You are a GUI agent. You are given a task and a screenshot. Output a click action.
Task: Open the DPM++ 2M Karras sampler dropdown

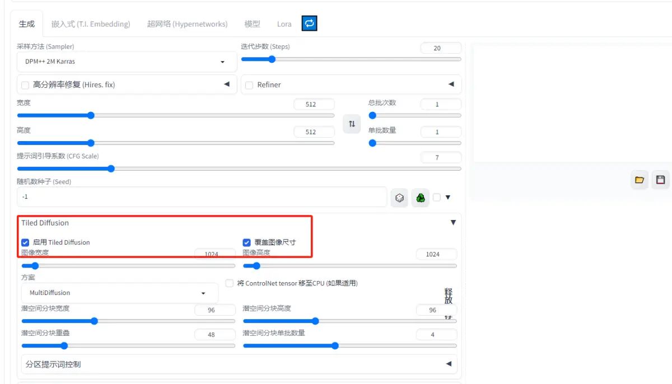[127, 62]
